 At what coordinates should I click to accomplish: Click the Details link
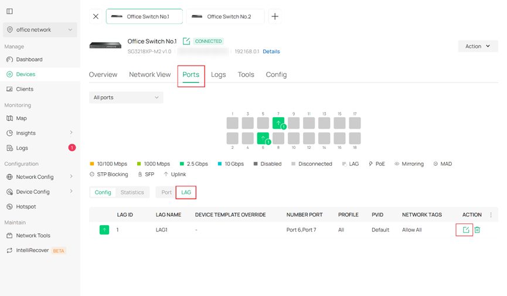[271, 52]
